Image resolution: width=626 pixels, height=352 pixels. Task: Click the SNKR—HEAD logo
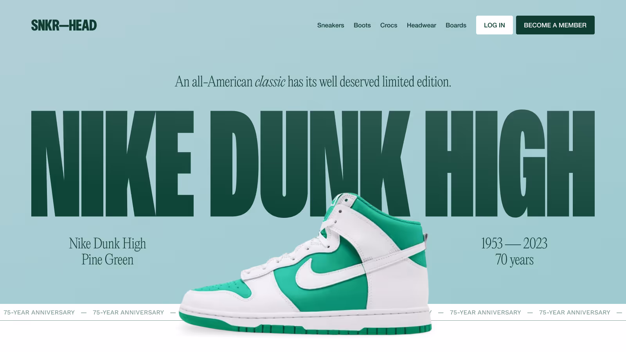point(64,25)
